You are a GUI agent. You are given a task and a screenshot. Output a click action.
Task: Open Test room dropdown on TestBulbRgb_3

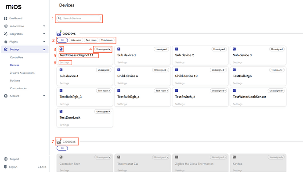point(104,91)
